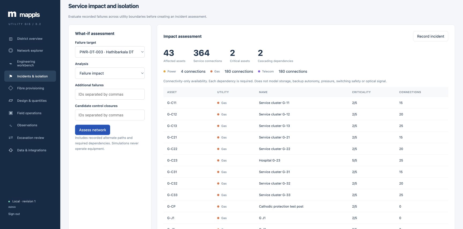Image resolution: width=463 pixels, height=229 pixels.
Task: Click the Assess network button
Action: click(x=92, y=130)
